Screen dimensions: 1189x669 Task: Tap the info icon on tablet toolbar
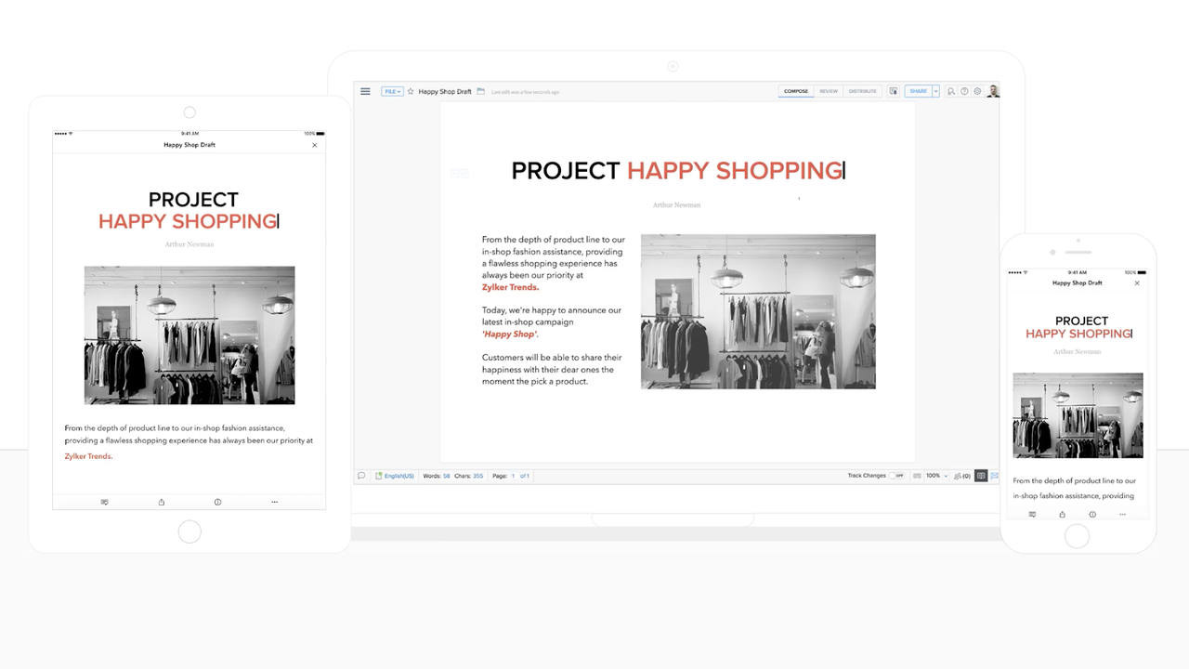tap(217, 502)
